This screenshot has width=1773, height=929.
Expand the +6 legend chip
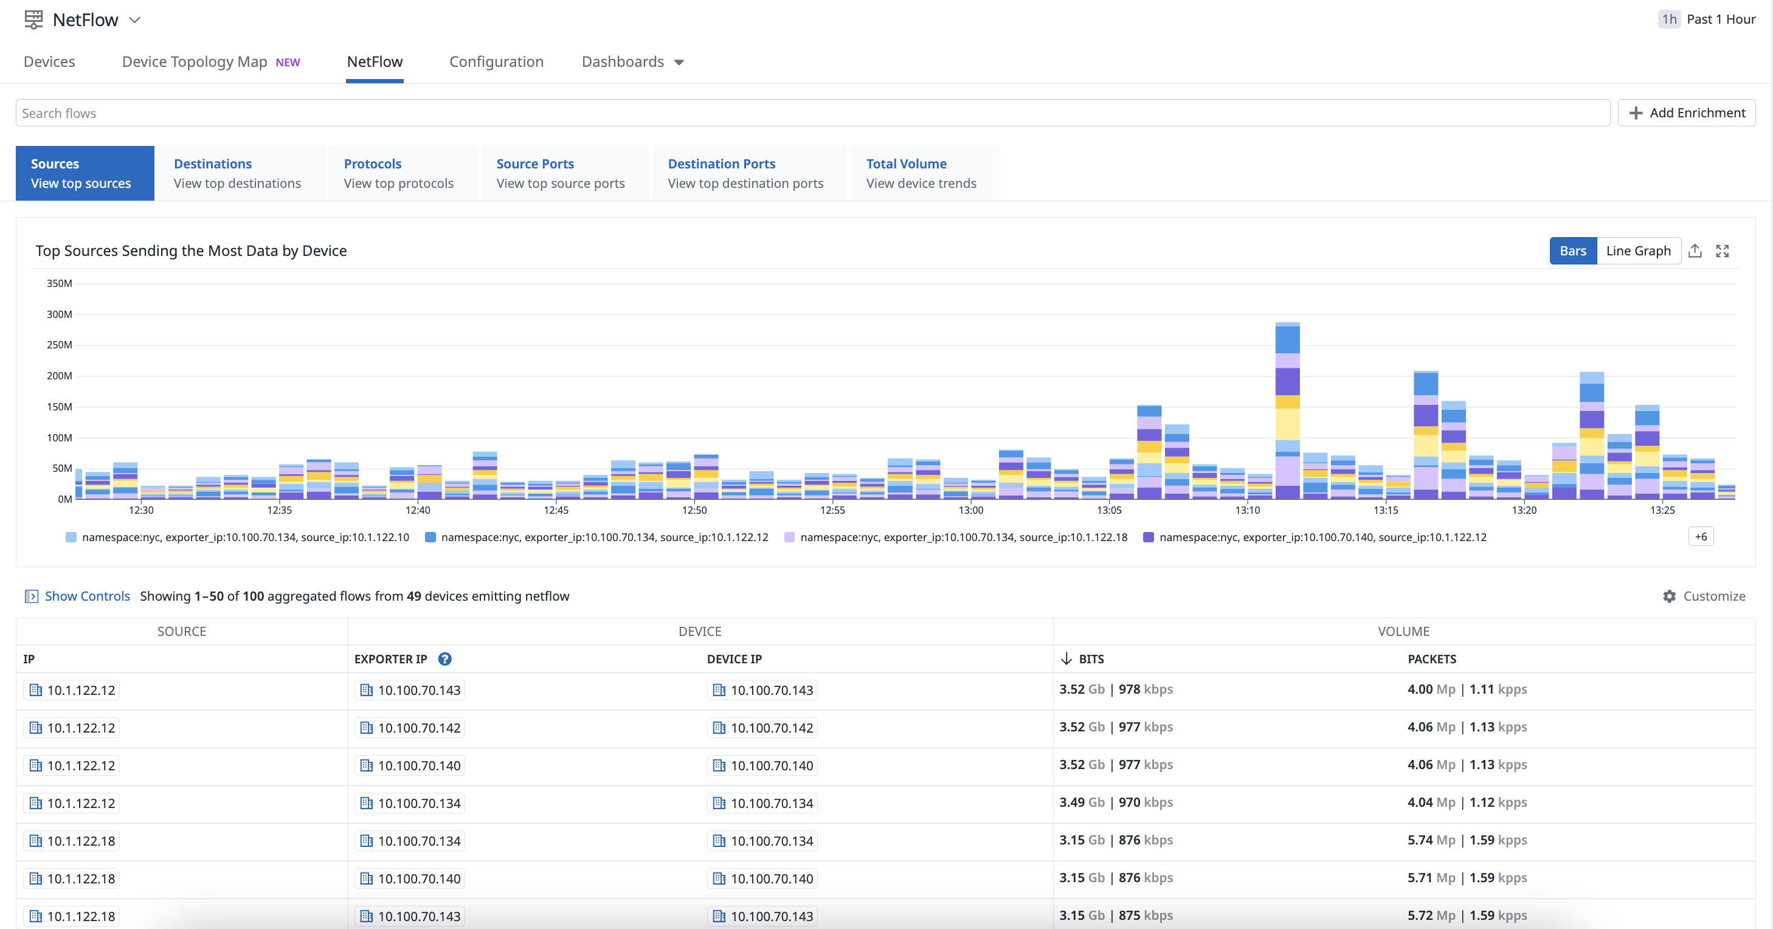tap(1701, 536)
